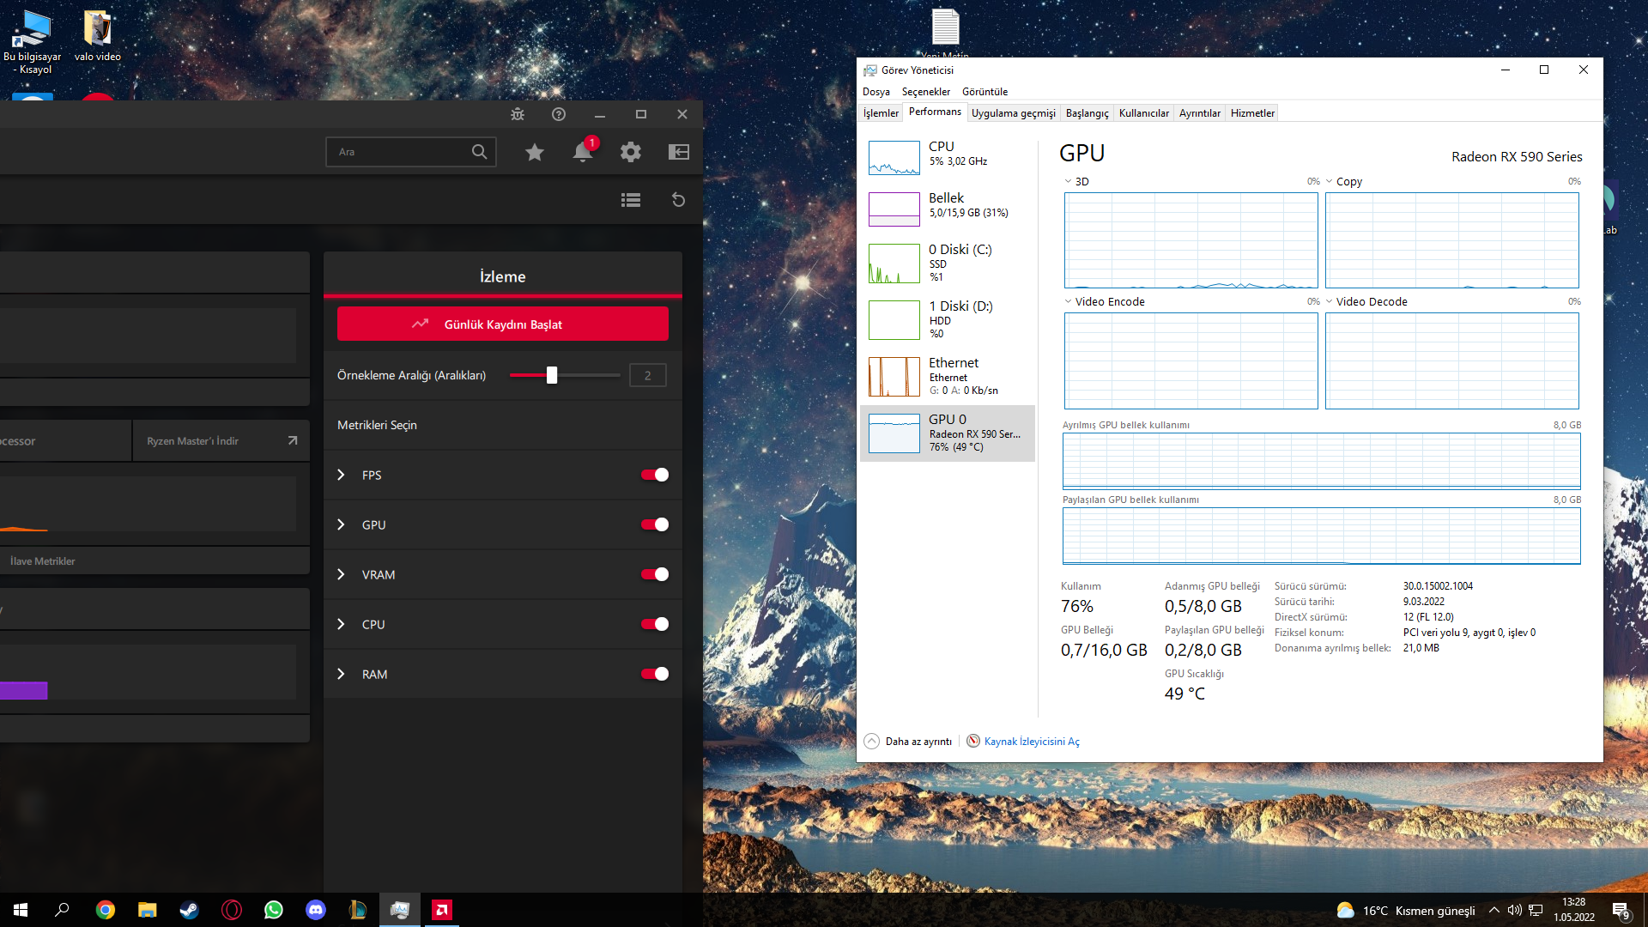Open AMD settings gear icon
This screenshot has height=927, width=1648.
pos(631,152)
